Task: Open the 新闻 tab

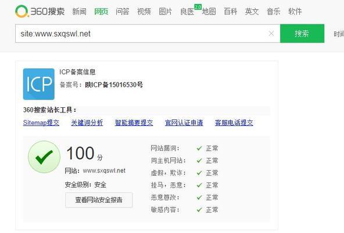Action: coord(79,12)
